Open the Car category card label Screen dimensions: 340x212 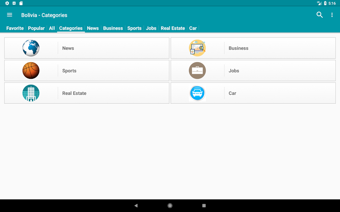pyautogui.click(x=232, y=93)
